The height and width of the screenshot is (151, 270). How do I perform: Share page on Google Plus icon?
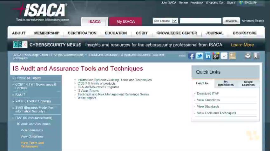[216, 56]
